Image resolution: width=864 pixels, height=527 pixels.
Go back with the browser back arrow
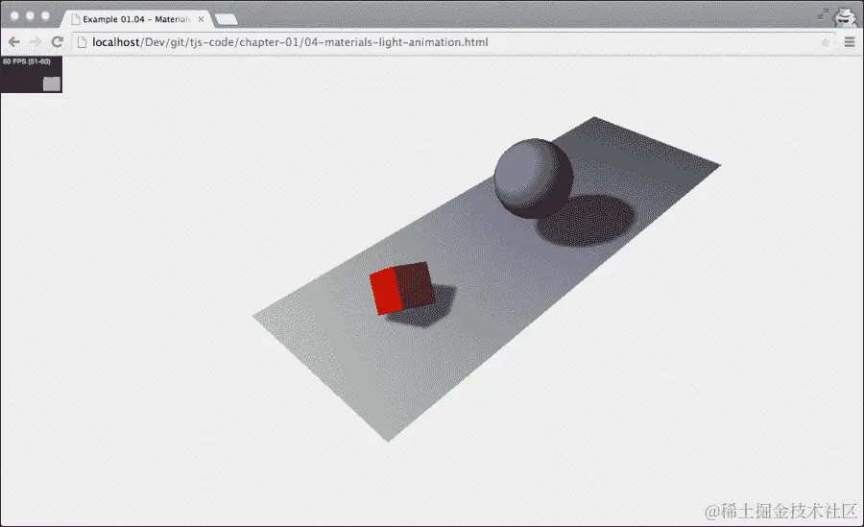pyautogui.click(x=14, y=42)
